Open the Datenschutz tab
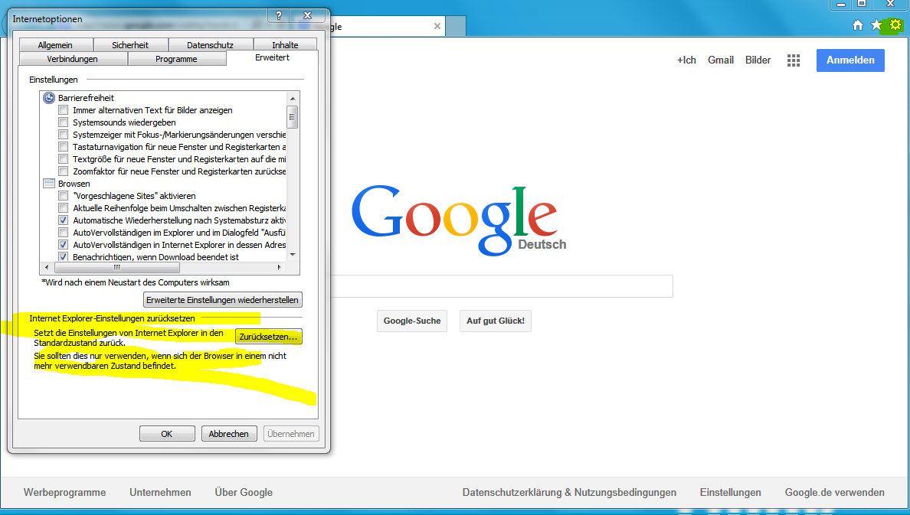The image size is (910, 515). [x=211, y=44]
